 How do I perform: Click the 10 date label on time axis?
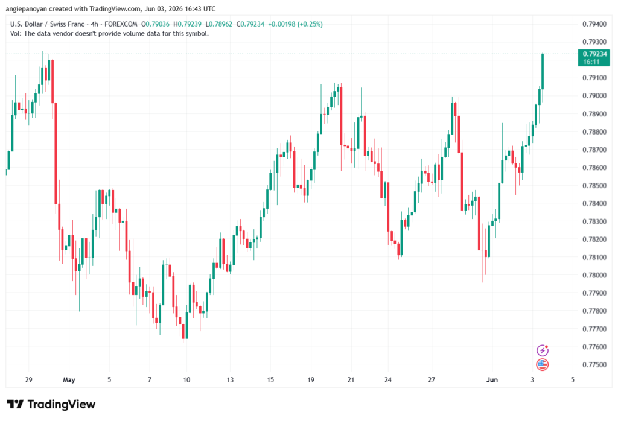point(186,379)
